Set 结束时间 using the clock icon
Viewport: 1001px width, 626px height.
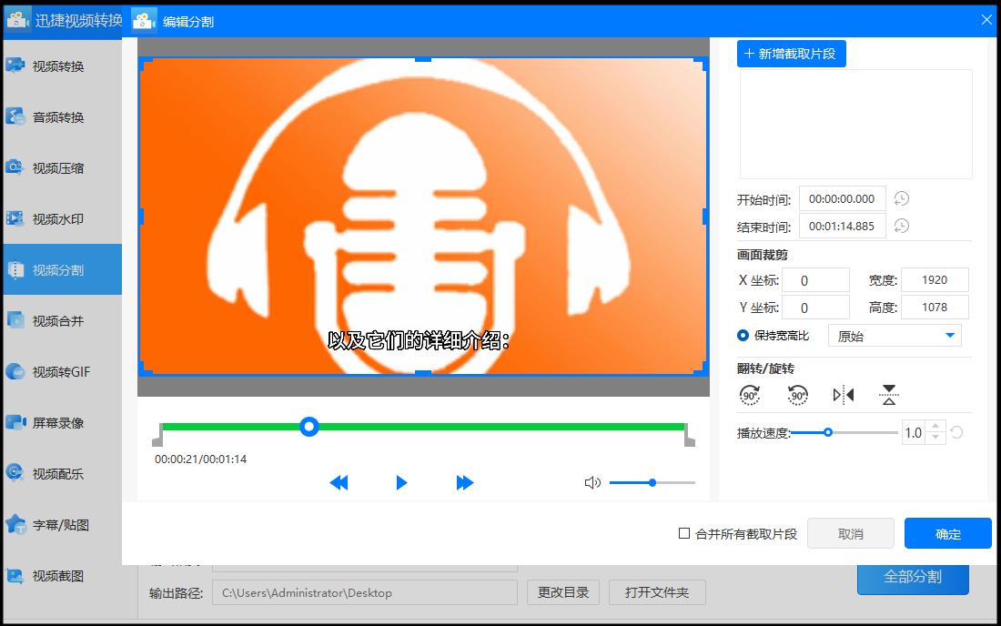point(901,226)
